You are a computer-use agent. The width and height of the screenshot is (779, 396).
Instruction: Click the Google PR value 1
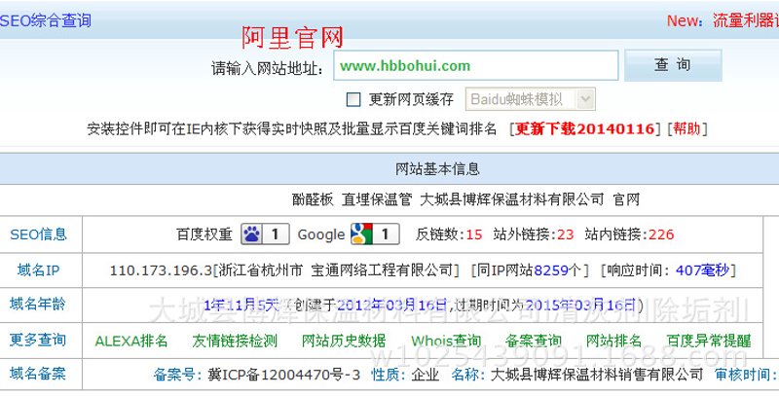click(385, 234)
